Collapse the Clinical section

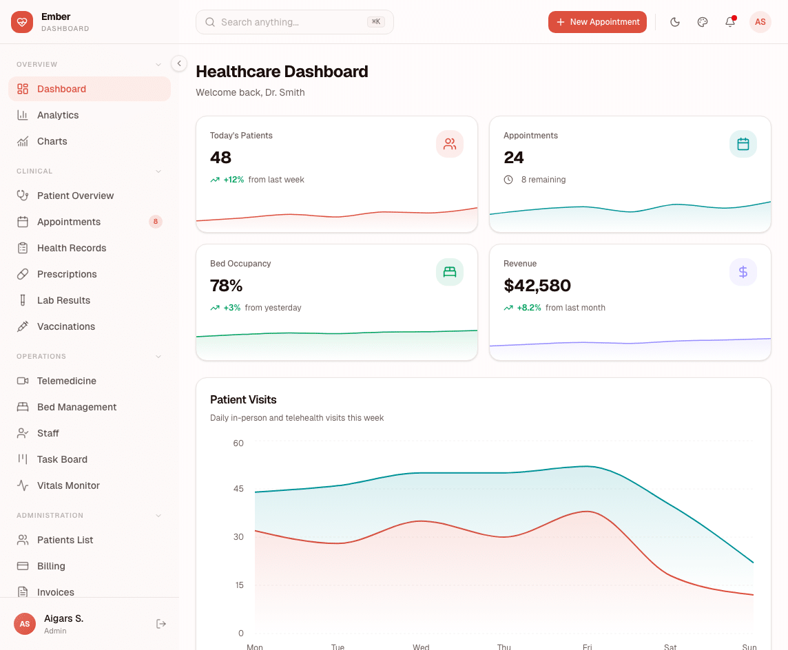159,171
